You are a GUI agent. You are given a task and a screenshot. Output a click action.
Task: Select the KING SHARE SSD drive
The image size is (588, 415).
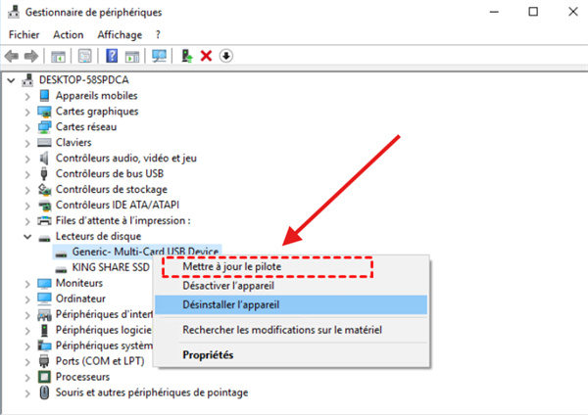(111, 267)
